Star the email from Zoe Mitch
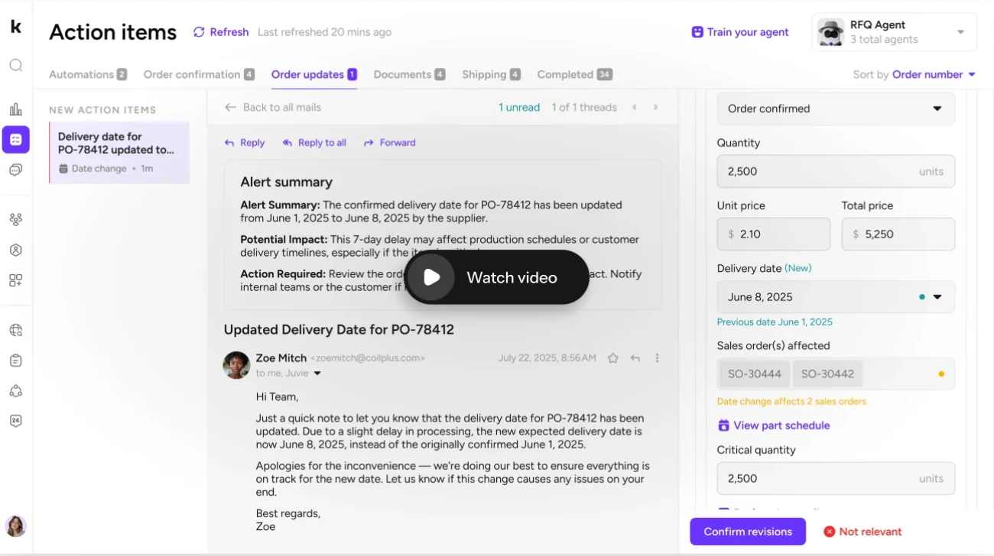This screenshot has width=994, height=556. [x=612, y=358]
